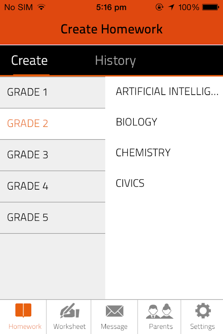
Task: Open the Artificial Intelligence subject
Action: [167, 91]
